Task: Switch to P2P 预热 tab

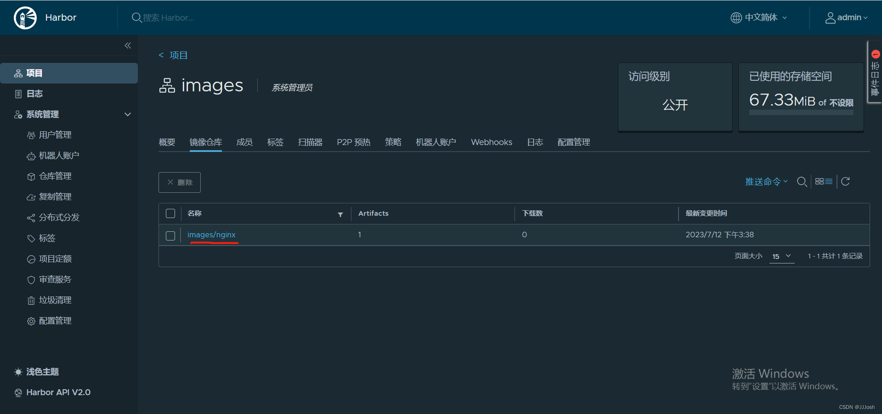Action: pos(354,142)
